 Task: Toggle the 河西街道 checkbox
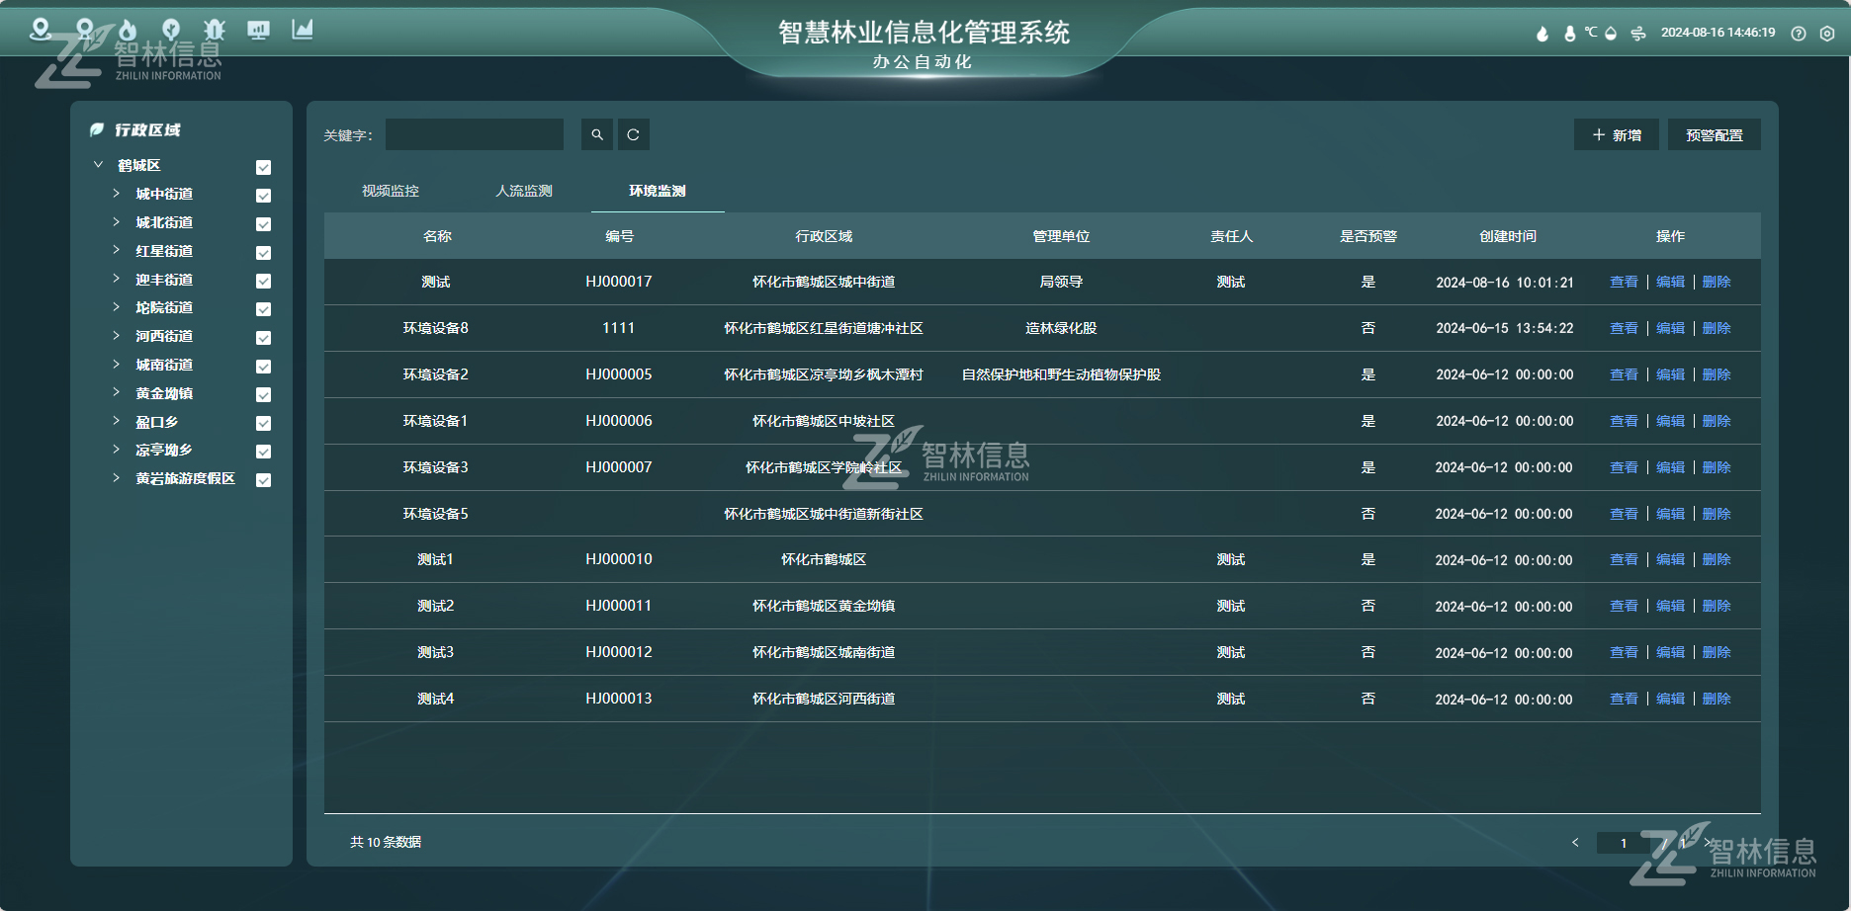click(x=263, y=338)
